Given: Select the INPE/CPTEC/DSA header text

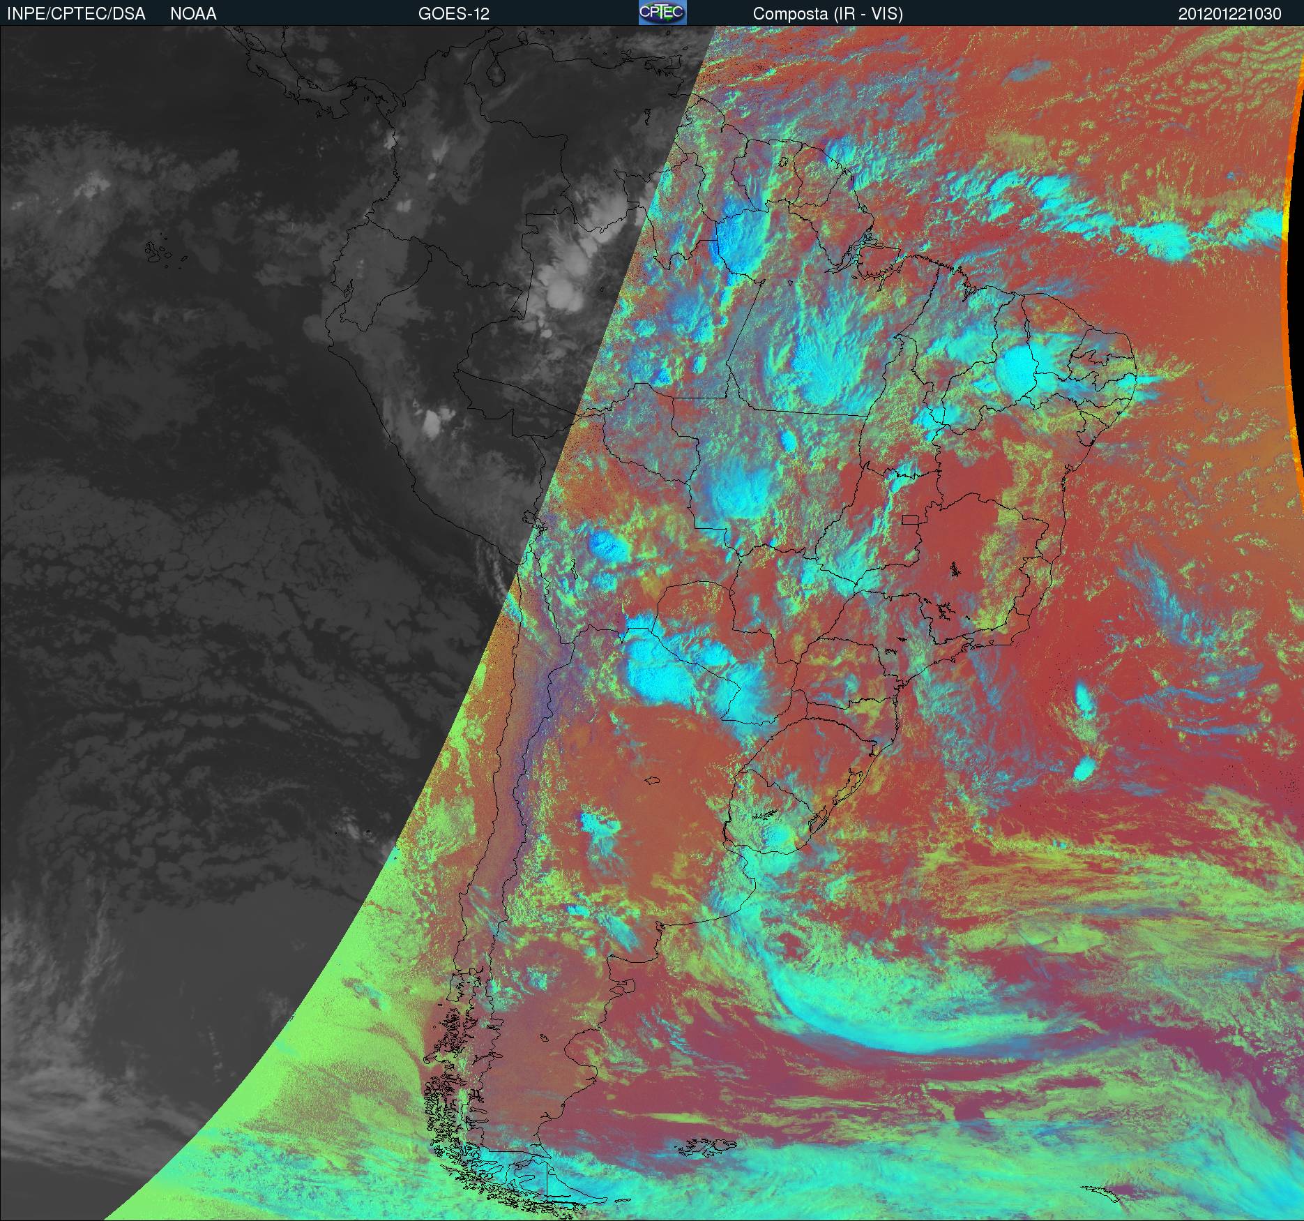Looking at the screenshot, I should point(76,14).
